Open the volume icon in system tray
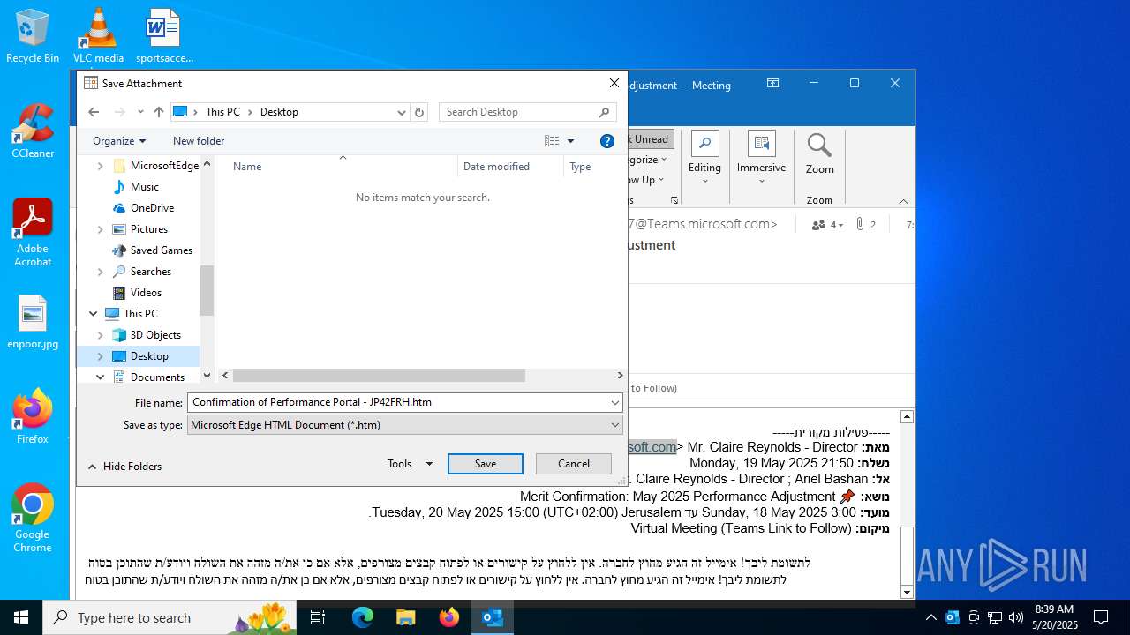Viewport: 1130px width, 635px height. (1015, 617)
